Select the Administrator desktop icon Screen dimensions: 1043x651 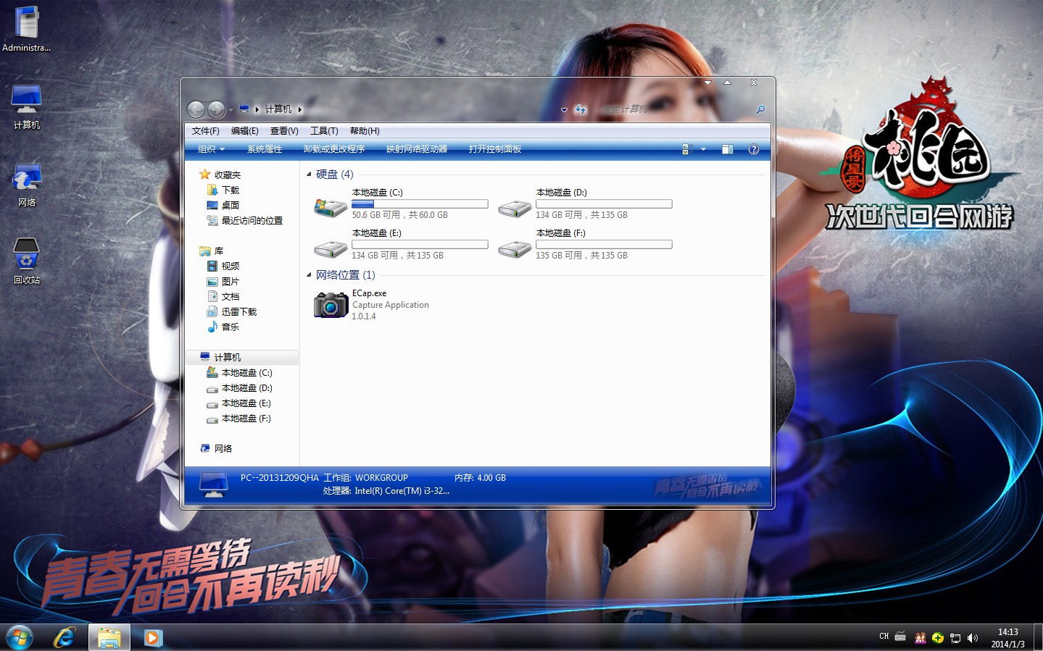(27, 30)
